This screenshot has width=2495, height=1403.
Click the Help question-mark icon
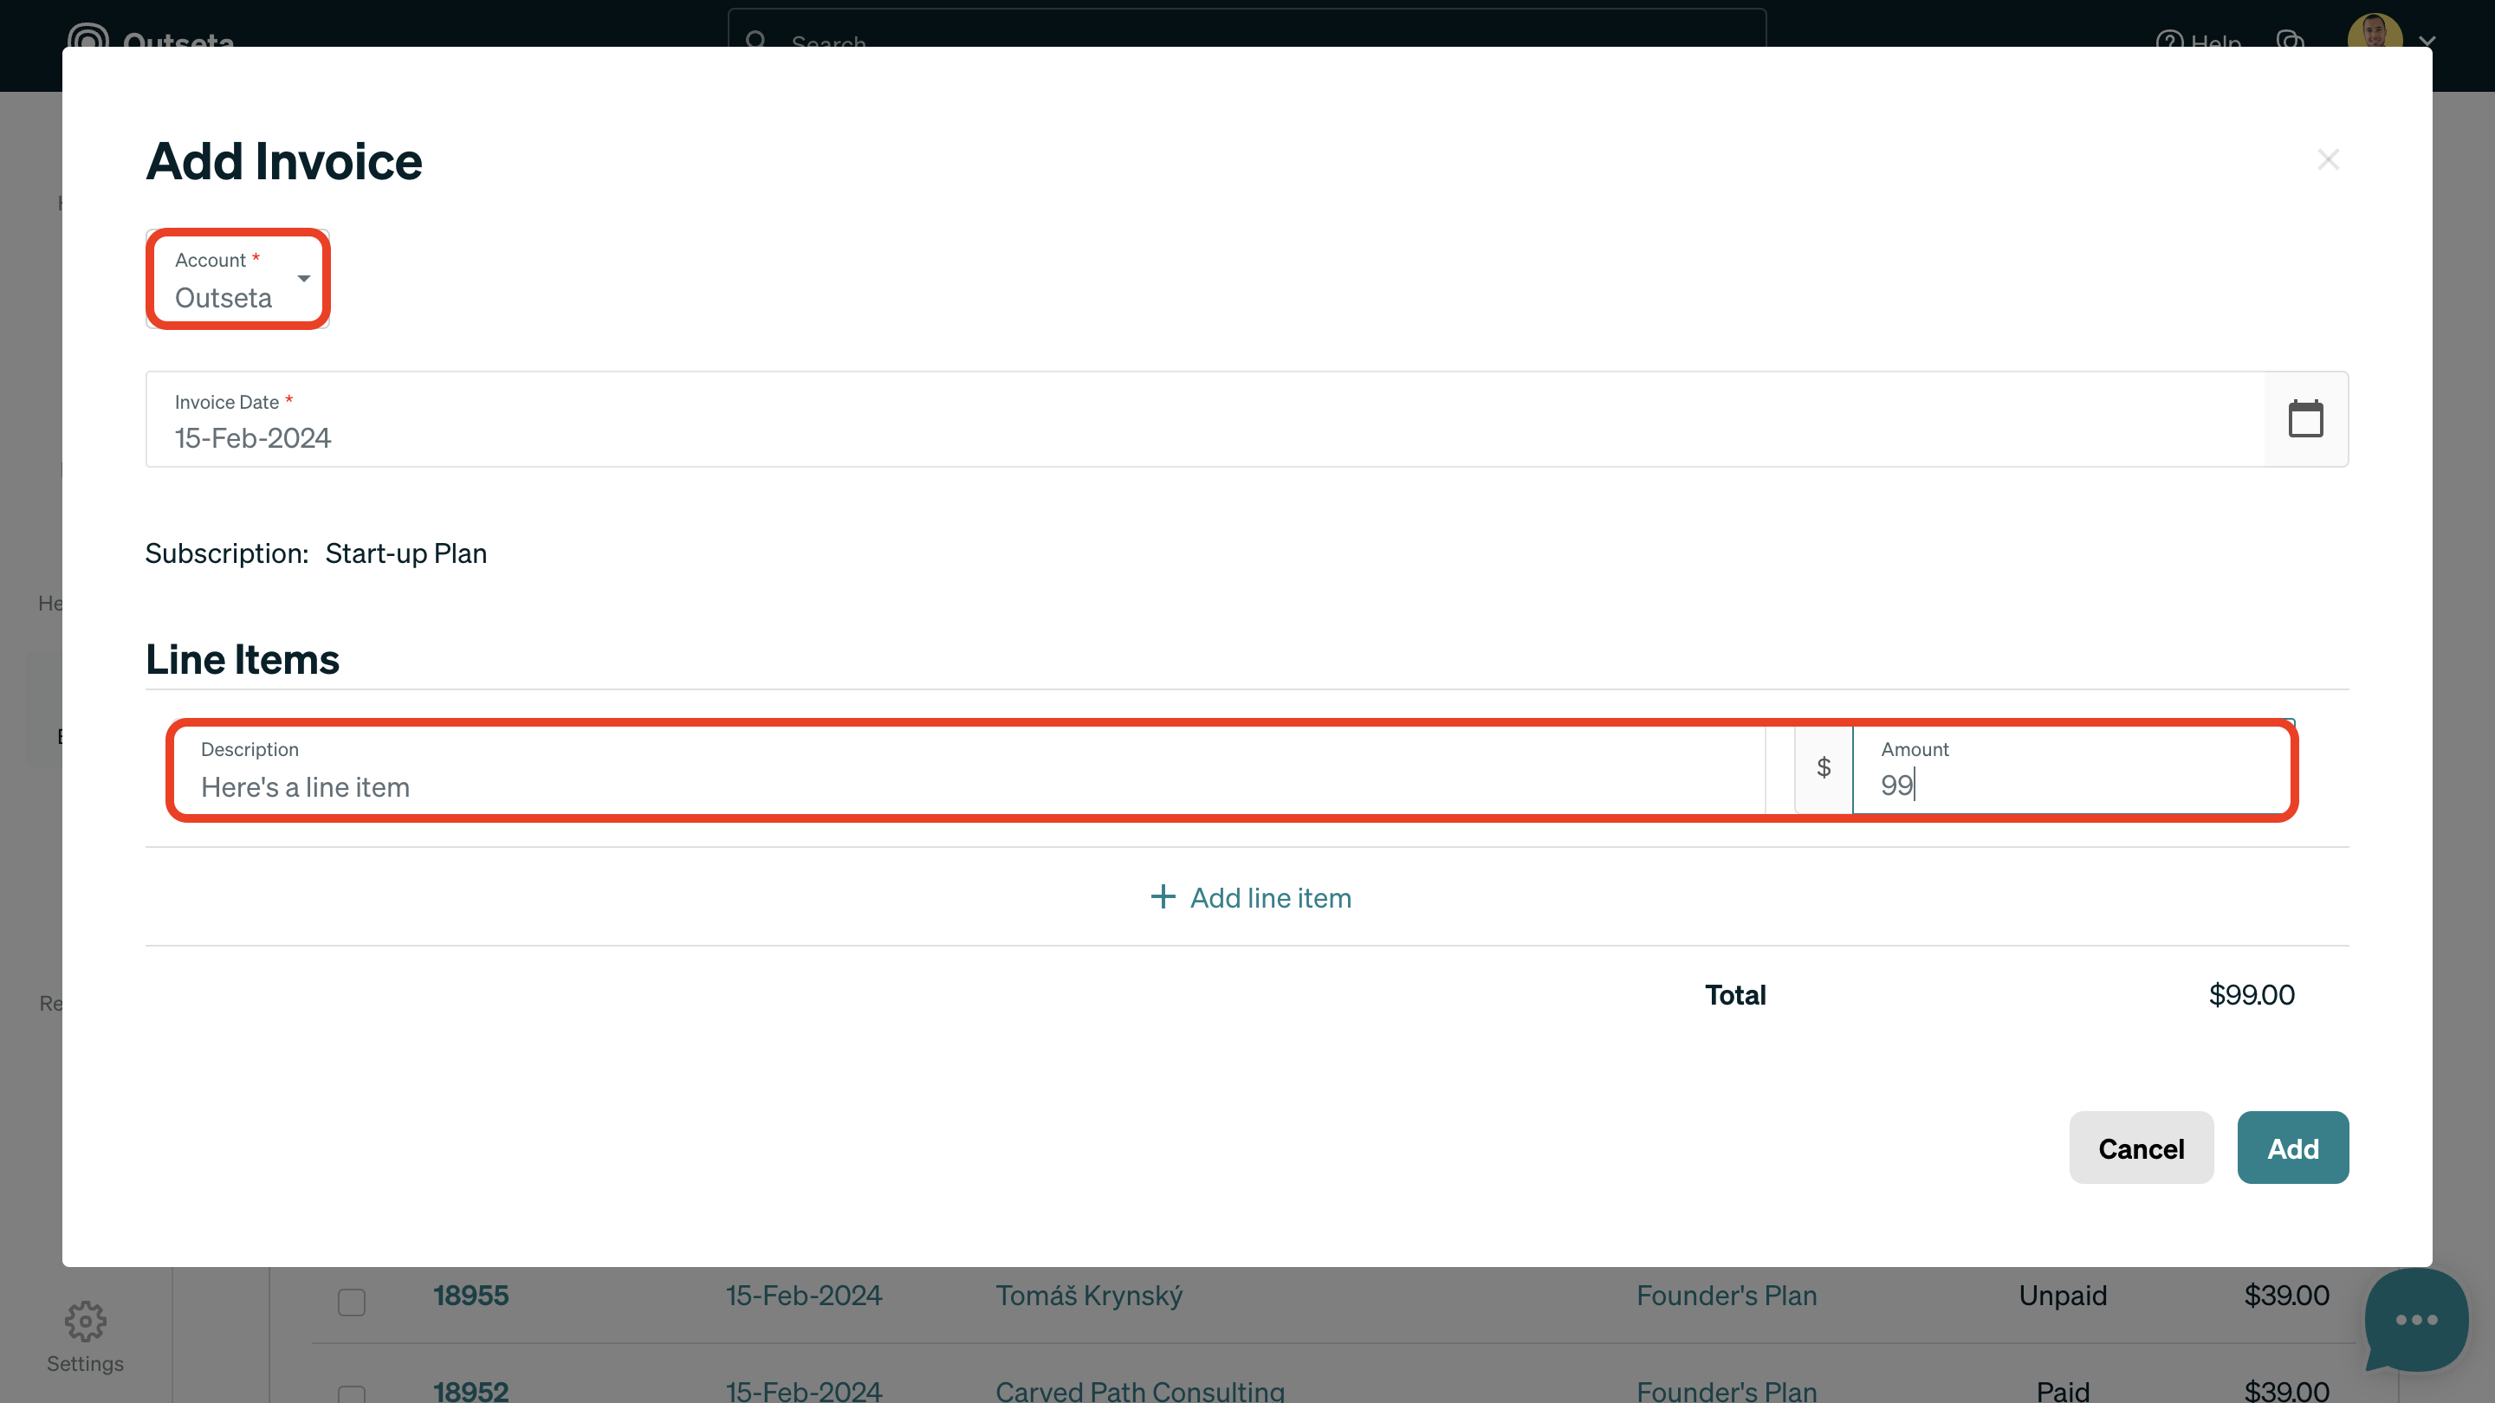click(2168, 43)
